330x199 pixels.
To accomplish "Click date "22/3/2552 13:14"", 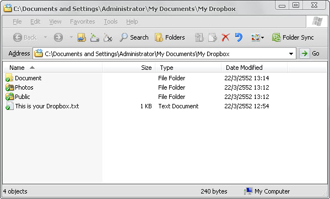I will (247, 78).
